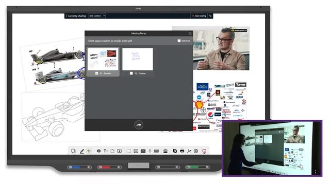Screen dimensions: 330x185
Task: Click the printer icon in toolbar
Action: [182, 151]
